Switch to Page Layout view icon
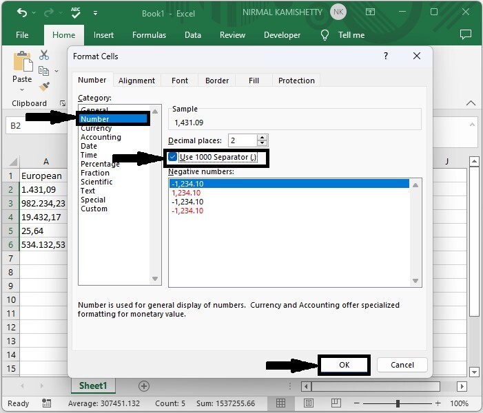 tap(307, 403)
